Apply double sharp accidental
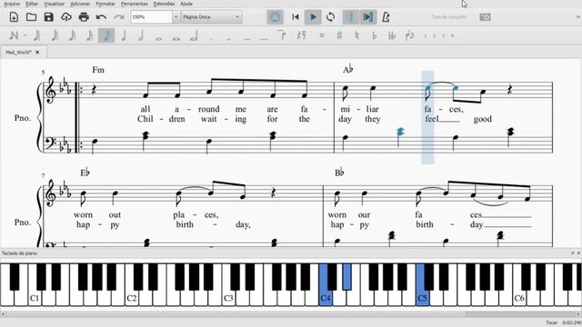This screenshot has height=327, width=582. pos(322,35)
